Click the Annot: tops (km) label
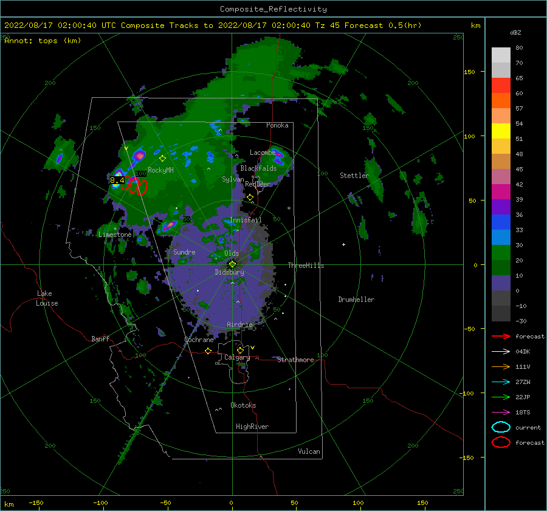Screen dimensions: 547x511 (x=43, y=41)
